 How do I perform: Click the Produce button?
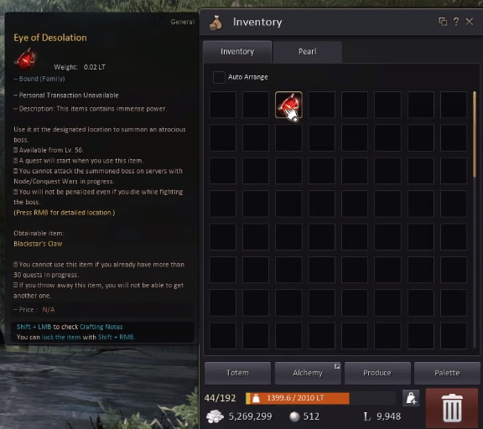coord(377,373)
